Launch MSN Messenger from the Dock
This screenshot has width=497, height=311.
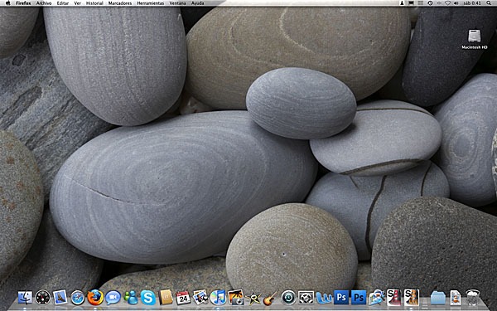131,298
